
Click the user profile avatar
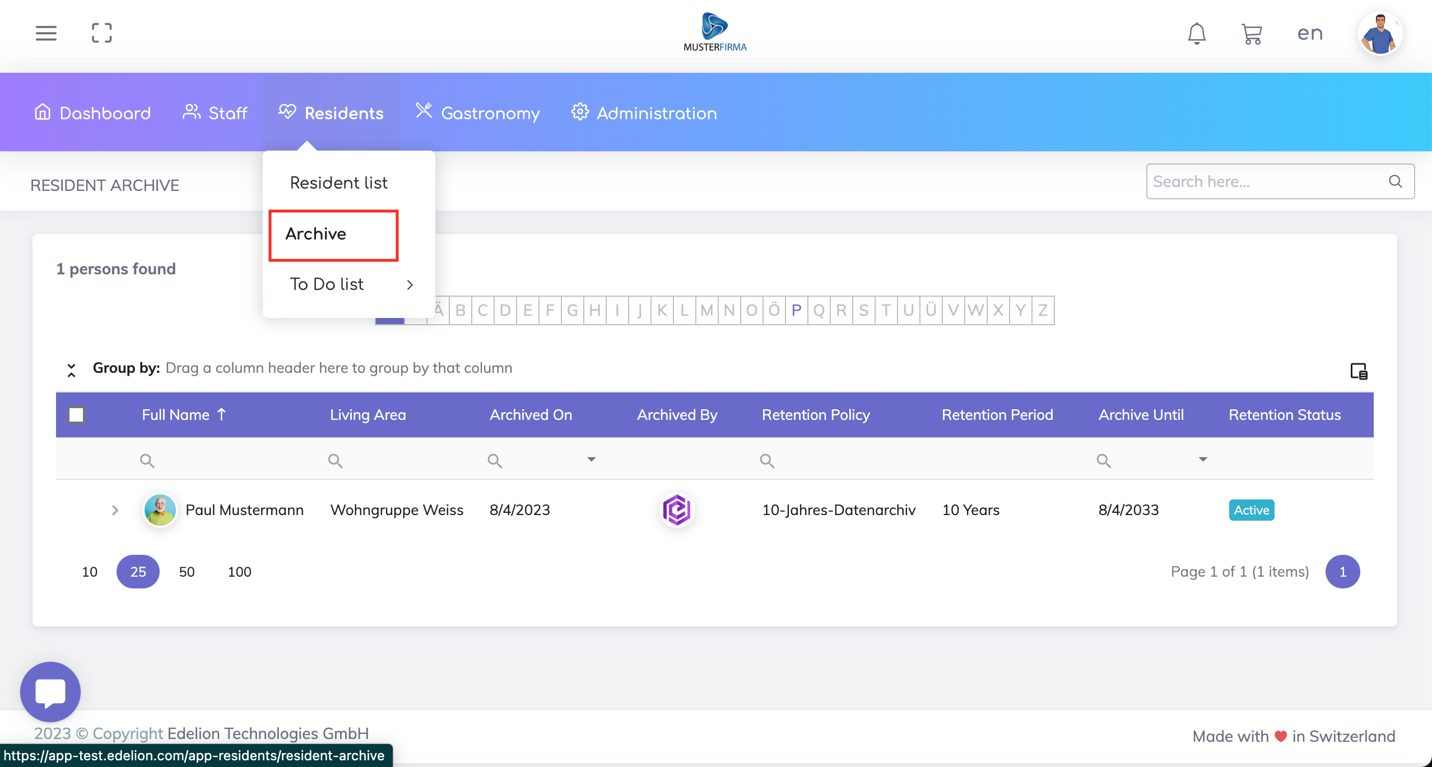tap(1380, 34)
